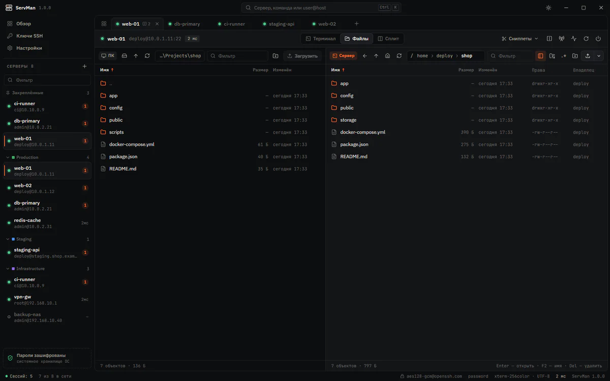Open the dashboard grid icon left of tabs
610x381 pixels.
click(104, 24)
